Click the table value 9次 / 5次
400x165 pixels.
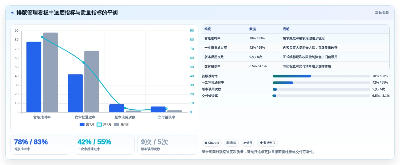(256, 57)
